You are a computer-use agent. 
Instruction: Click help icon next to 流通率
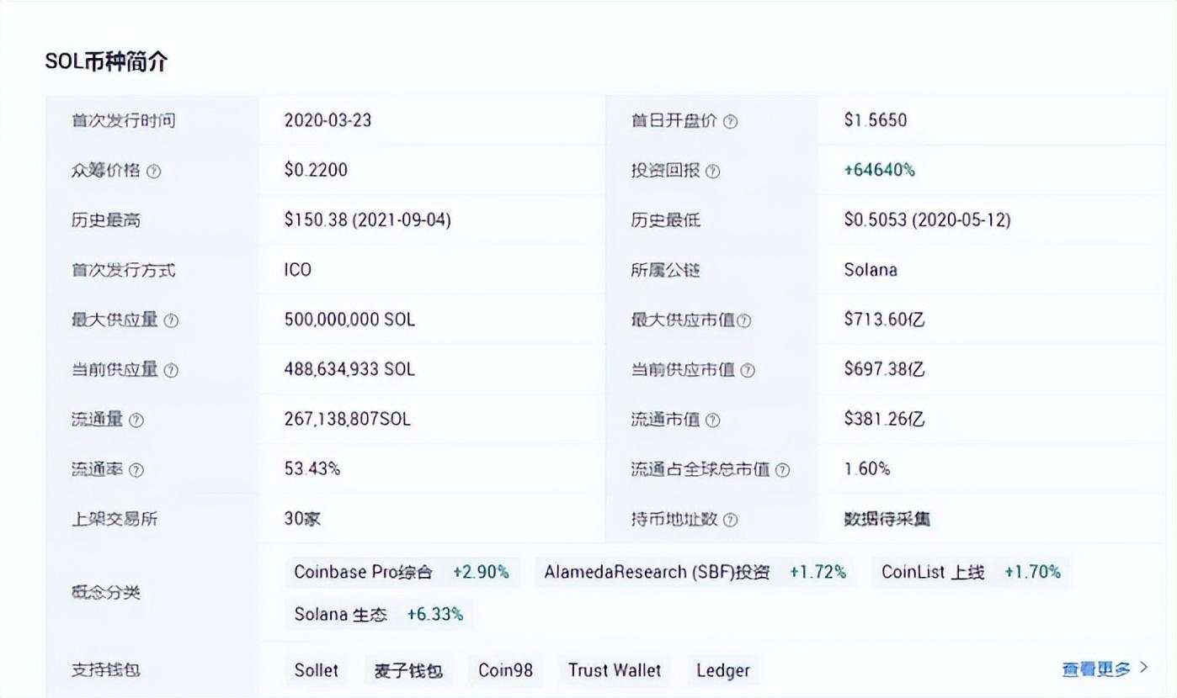pos(136,470)
